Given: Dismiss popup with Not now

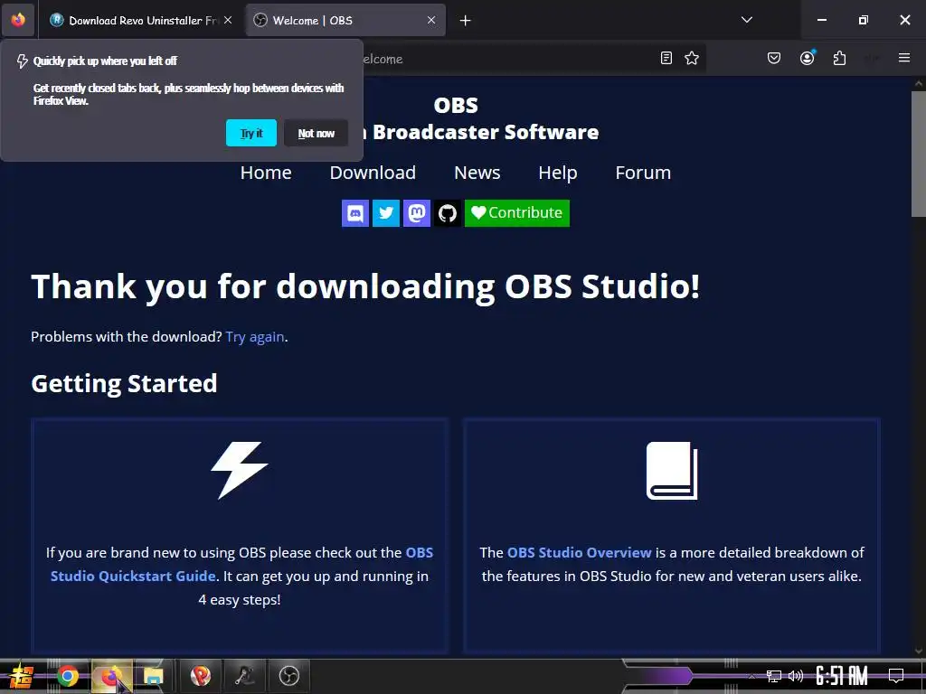Looking at the screenshot, I should (316, 133).
